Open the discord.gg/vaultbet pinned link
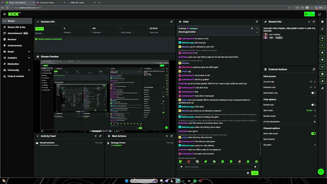The height and width of the screenshot is (184, 327). coord(187,32)
